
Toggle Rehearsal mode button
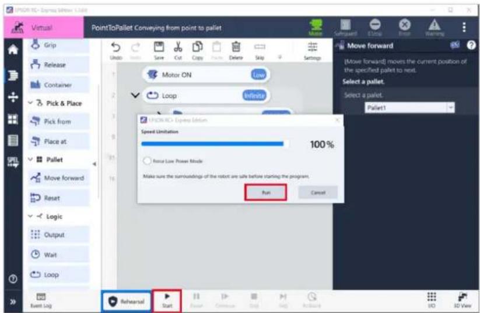point(127,301)
